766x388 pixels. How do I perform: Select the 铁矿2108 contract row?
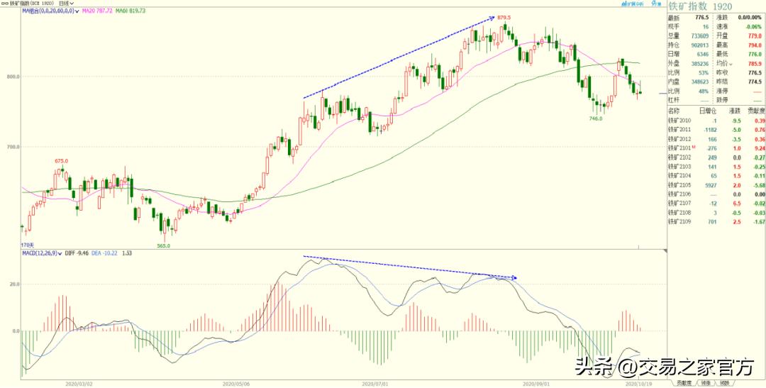[716, 212]
